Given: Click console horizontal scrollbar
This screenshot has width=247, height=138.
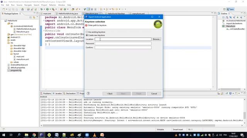Looking at the screenshot, I should coord(129,125).
